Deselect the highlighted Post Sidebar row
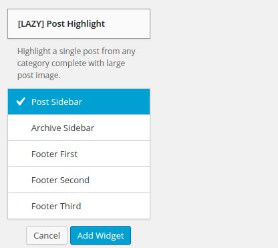The height and width of the screenshot is (248, 278). 79,102
